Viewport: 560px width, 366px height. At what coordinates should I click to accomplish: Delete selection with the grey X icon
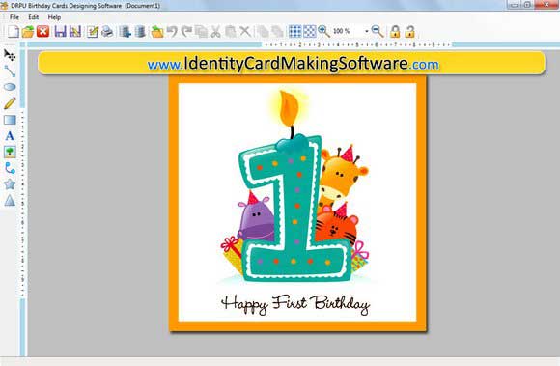(x=245, y=32)
